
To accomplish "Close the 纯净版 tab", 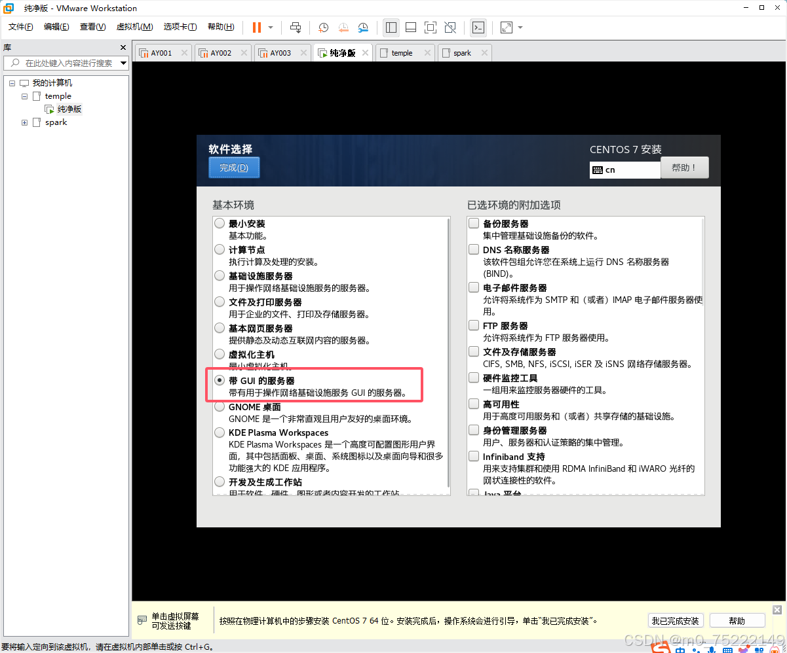I will pyautogui.click(x=364, y=53).
